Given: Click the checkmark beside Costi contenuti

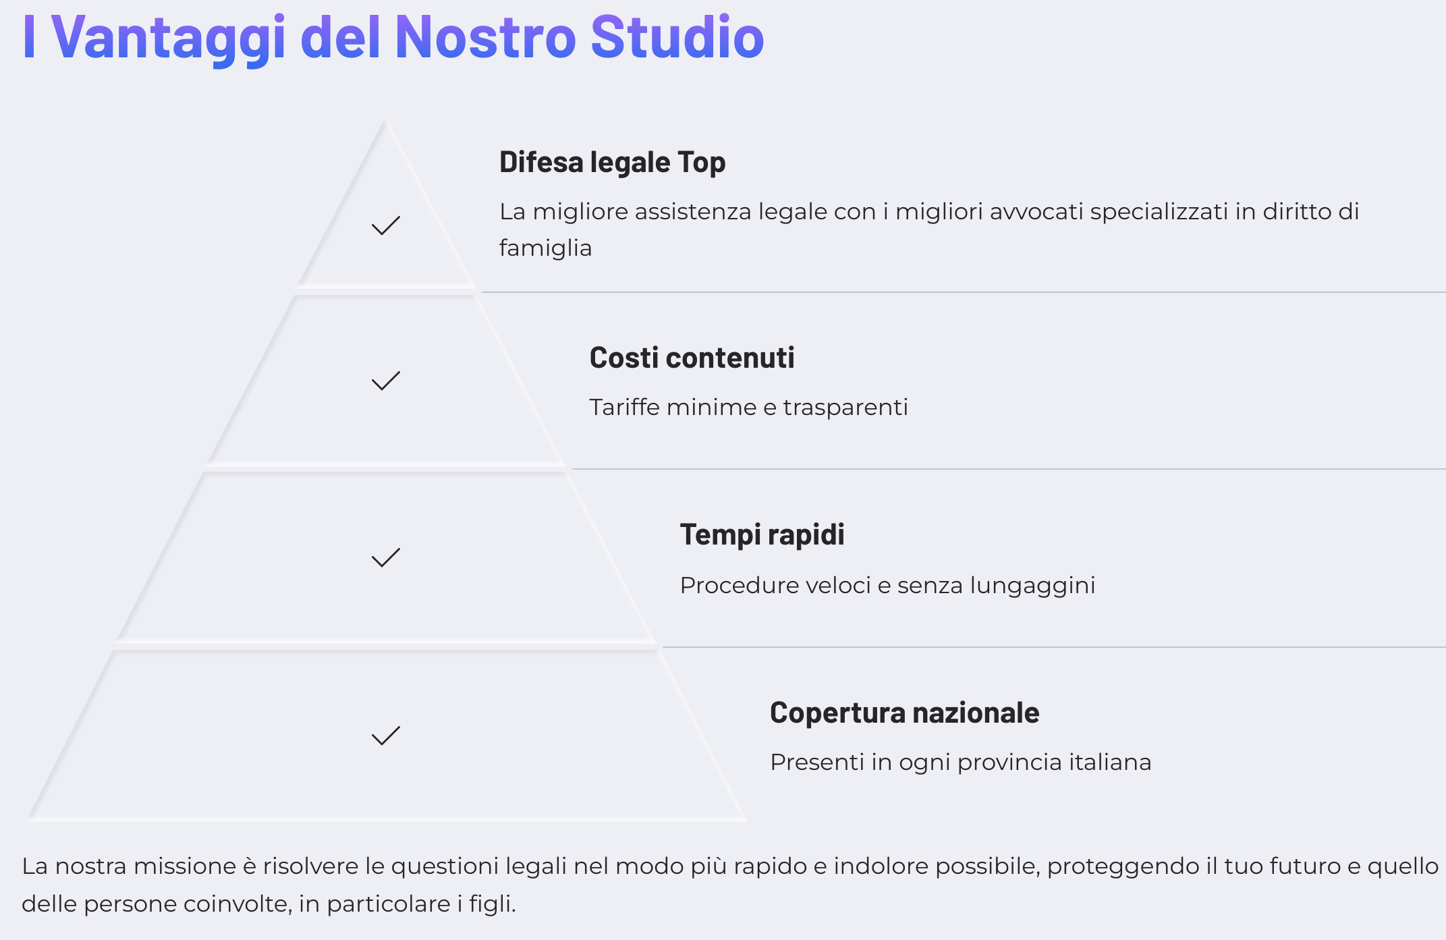Looking at the screenshot, I should (x=386, y=381).
